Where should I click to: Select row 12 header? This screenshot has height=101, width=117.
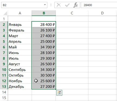4,81
